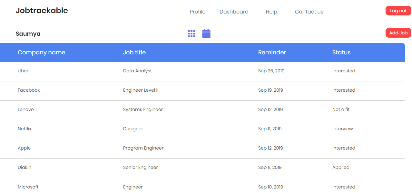Switch to the grid view icon
Viewport: 412px width, 193px height.
pos(191,34)
